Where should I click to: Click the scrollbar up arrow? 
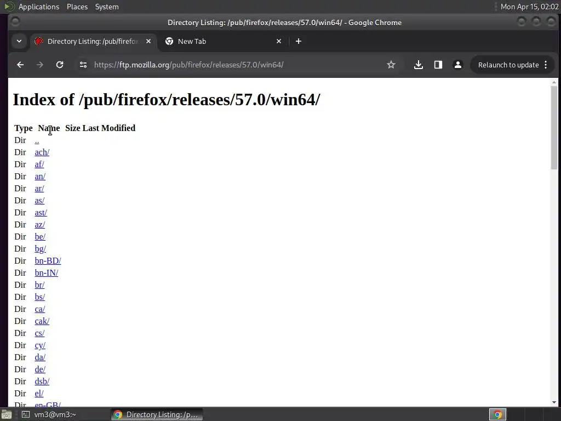pos(554,82)
